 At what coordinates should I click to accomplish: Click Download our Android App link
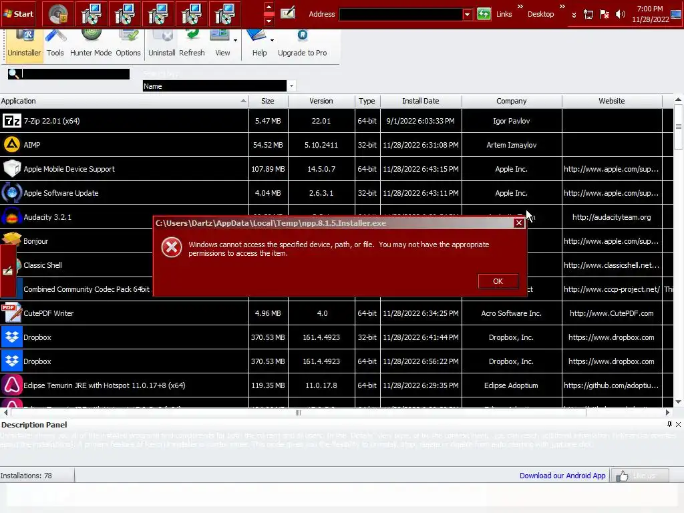pos(562,476)
